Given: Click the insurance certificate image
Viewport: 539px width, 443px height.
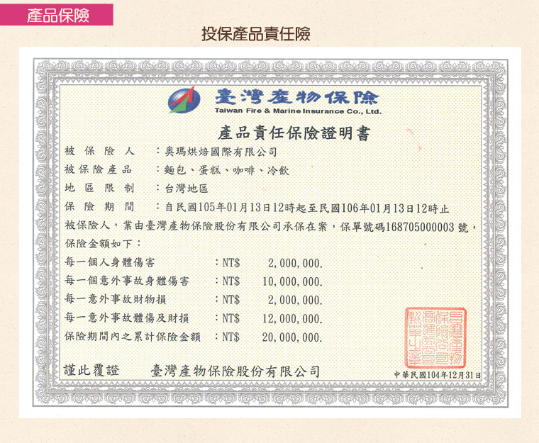Looking at the screenshot, I should [x=270, y=232].
